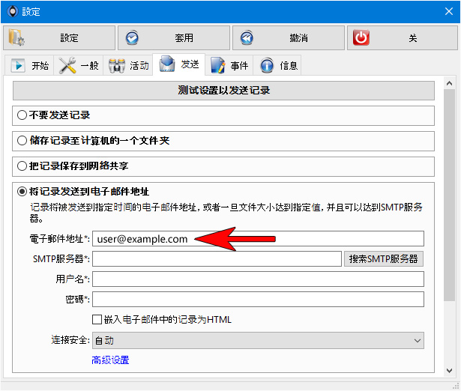This screenshot has height=391, width=461.
Task: Open the 信息 tab
Action: pyautogui.click(x=277, y=65)
